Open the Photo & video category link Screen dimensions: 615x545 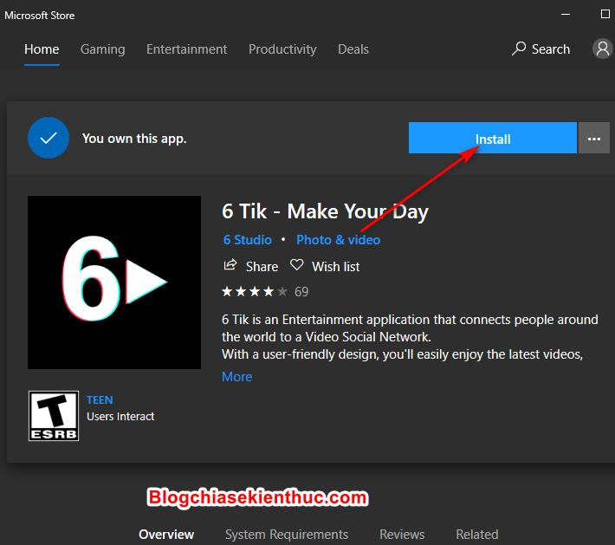point(338,240)
